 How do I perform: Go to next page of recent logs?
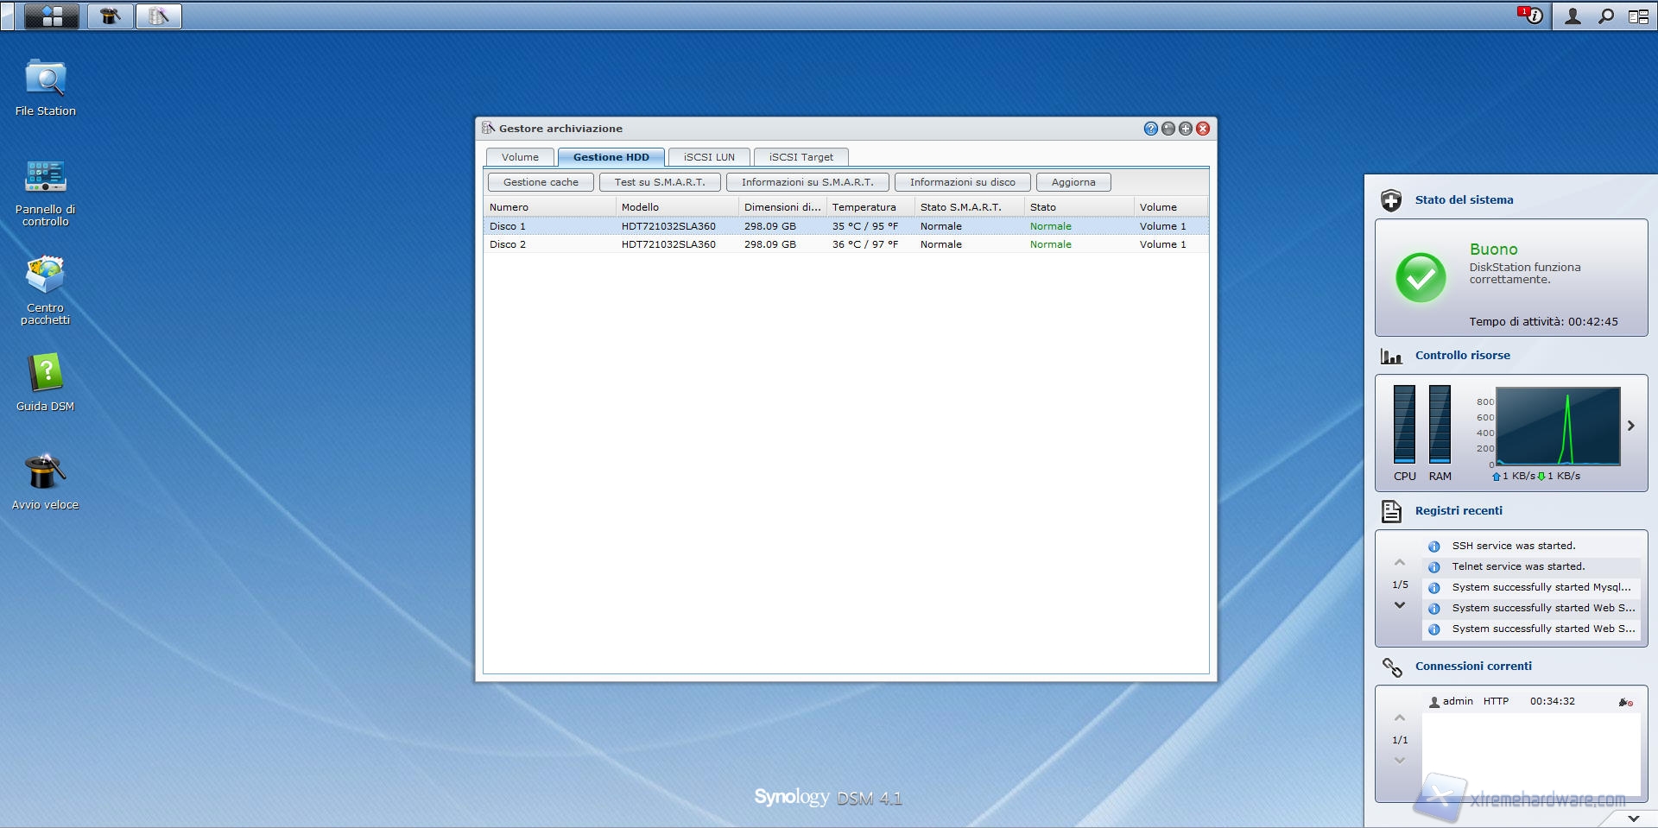tap(1400, 605)
